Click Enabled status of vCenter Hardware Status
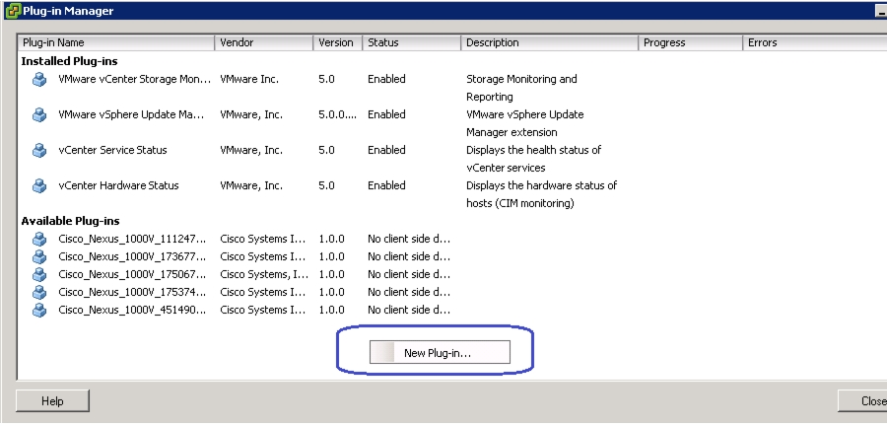This screenshot has width=887, height=426. 387,185
